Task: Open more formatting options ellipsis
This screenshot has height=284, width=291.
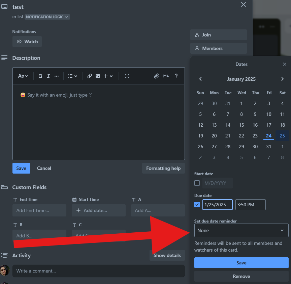Action: pyautogui.click(x=57, y=76)
